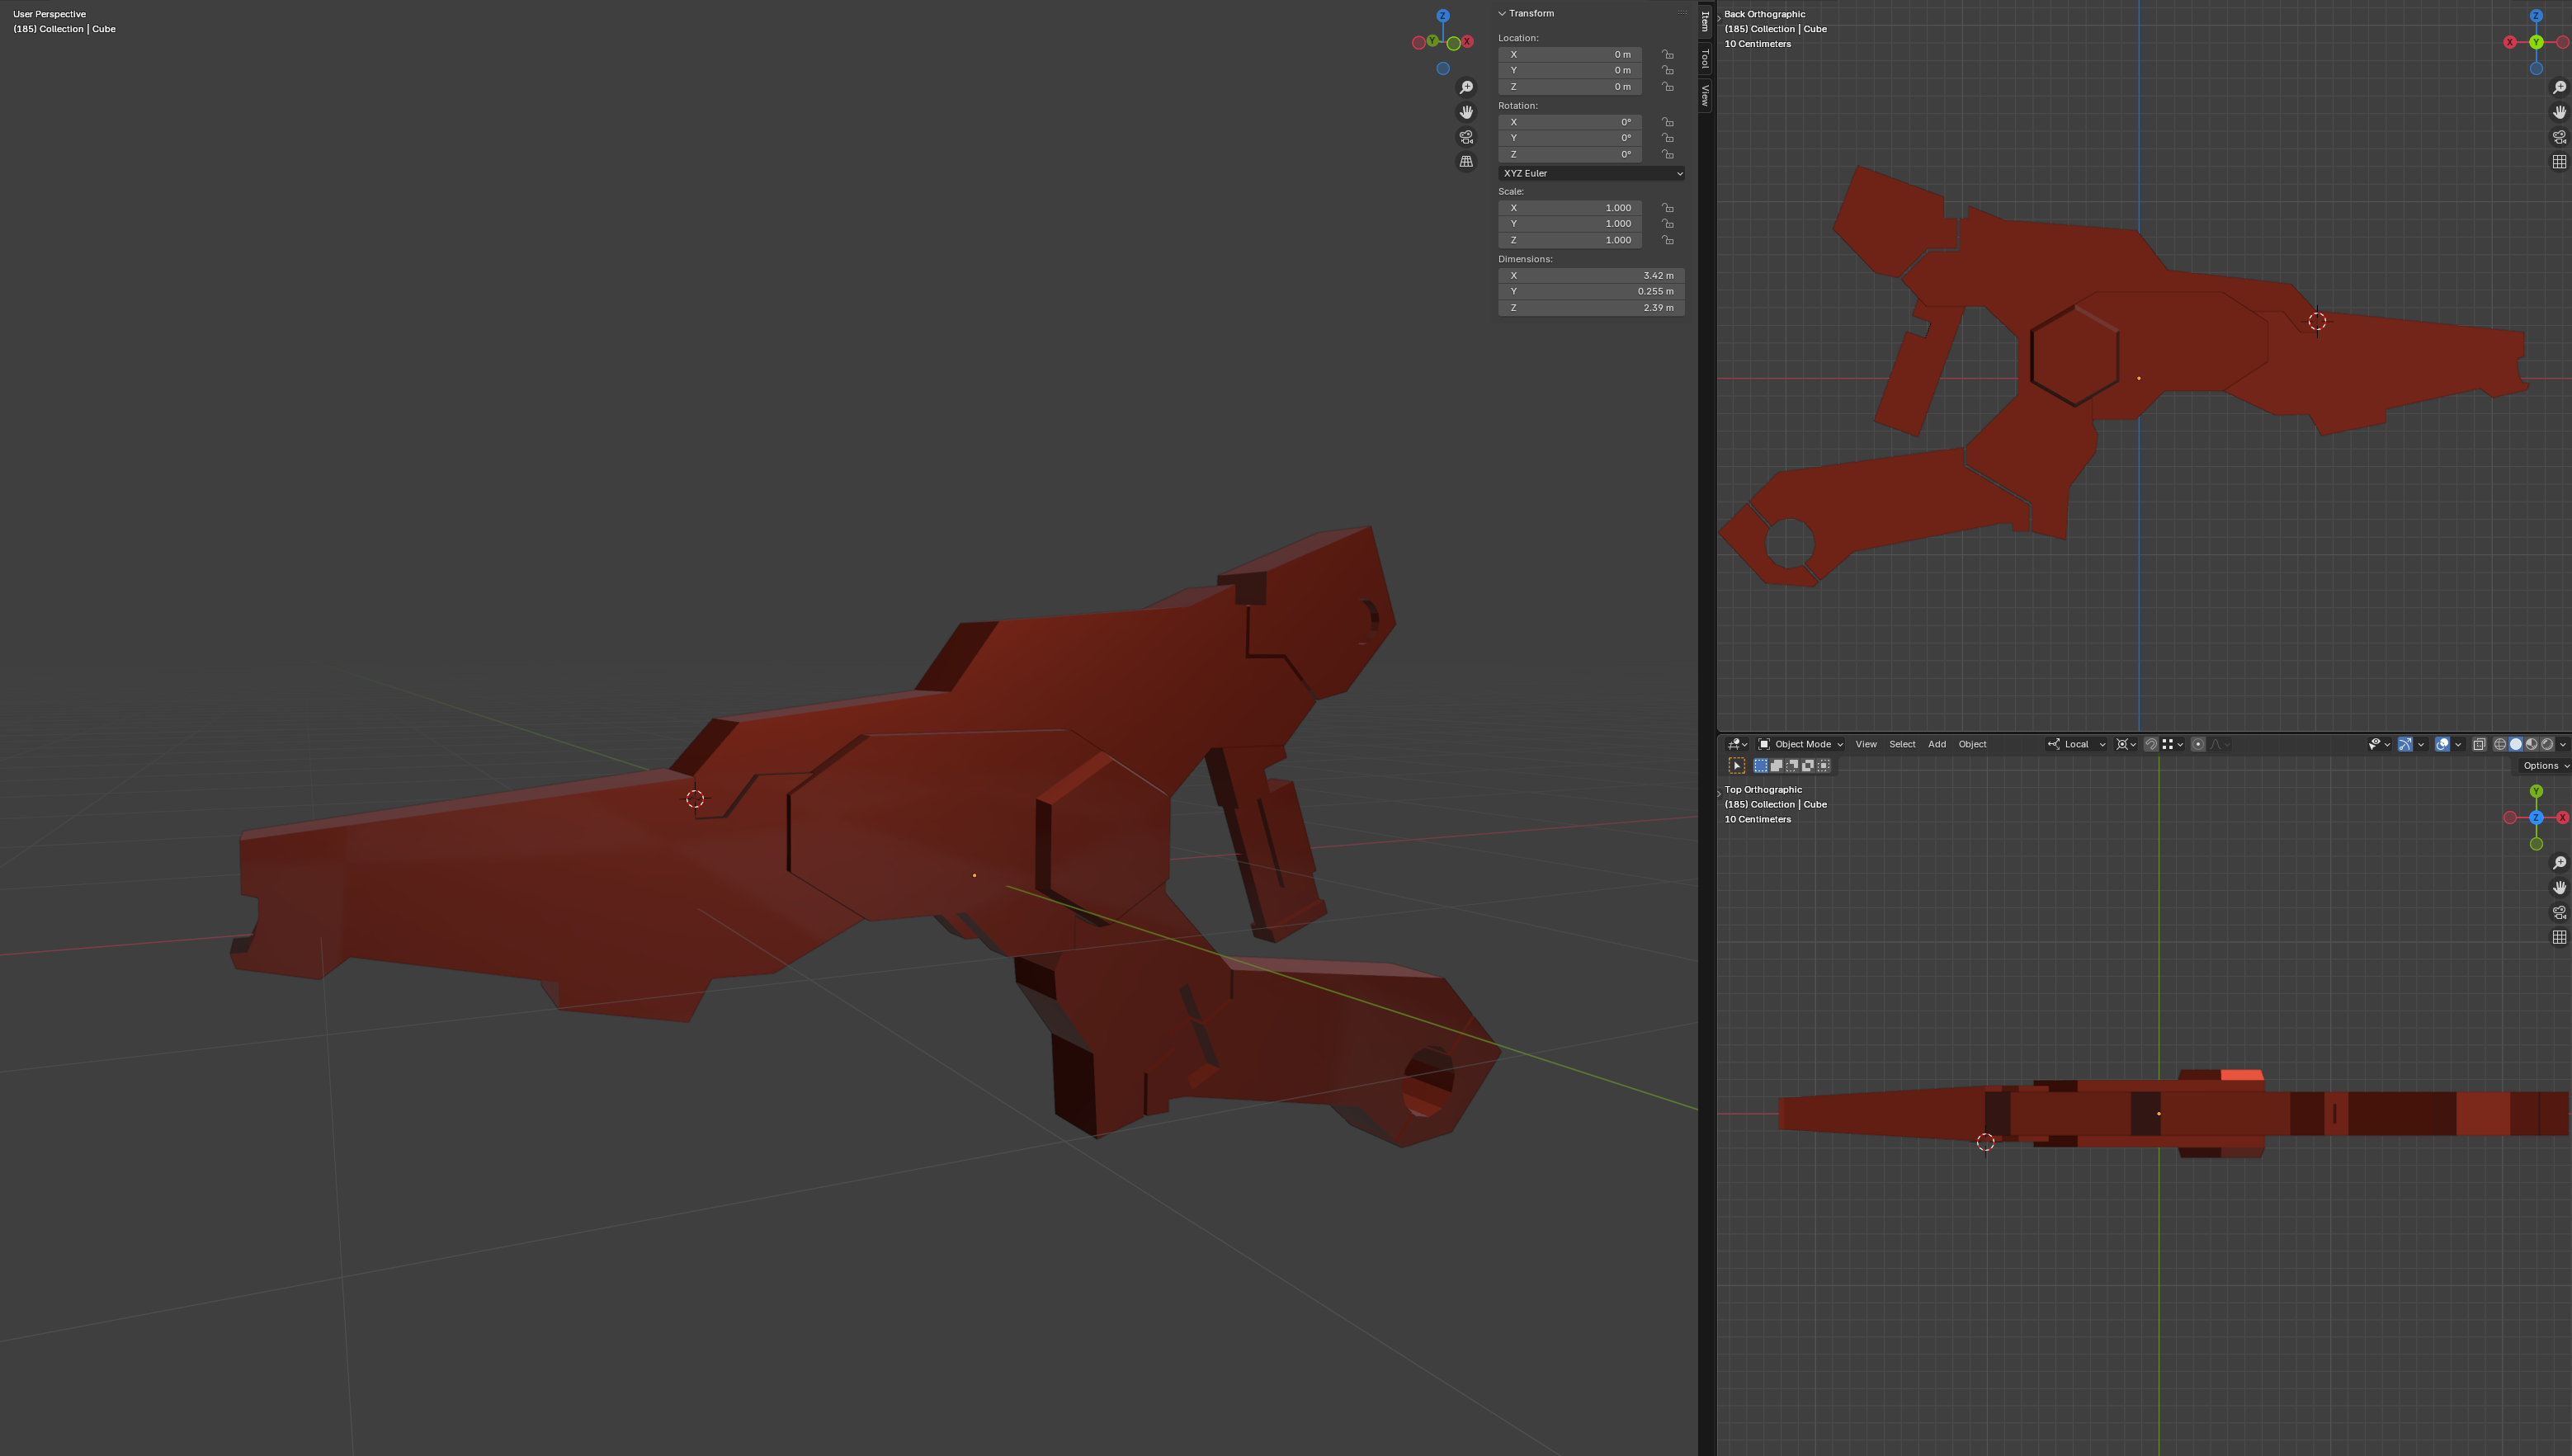Toggle perspective/orthographic grid icon in main viewport
The width and height of the screenshot is (2572, 1456).
pyautogui.click(x=1466, y=162)
